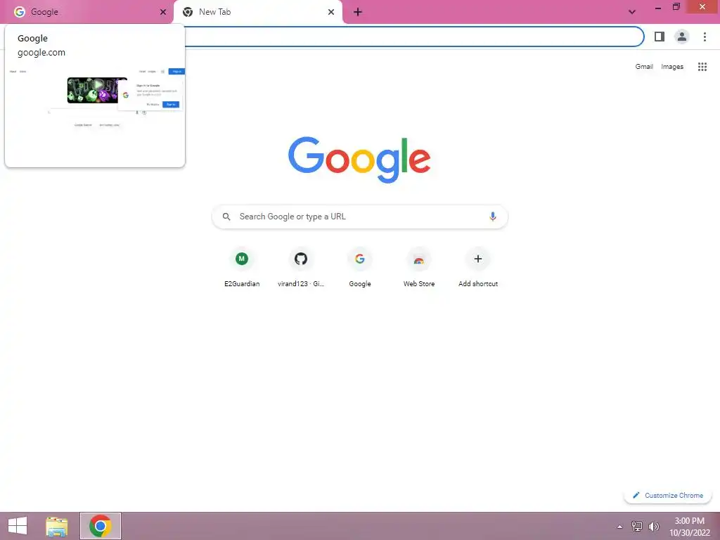Open the profile avatar menu
The image size is (720, 540).
[682, 37]
